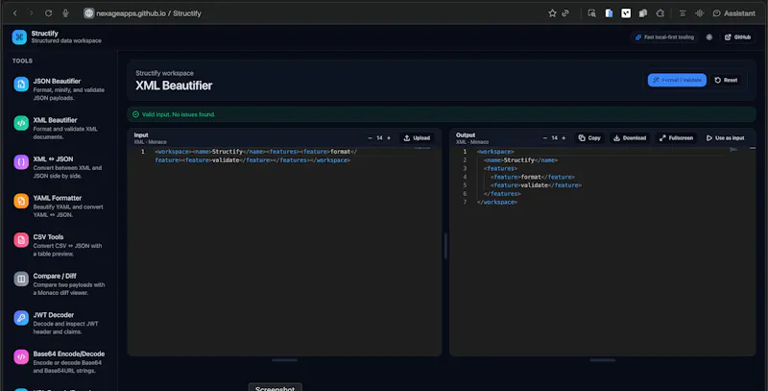Open the CSV Tools icon

(21, 240)
